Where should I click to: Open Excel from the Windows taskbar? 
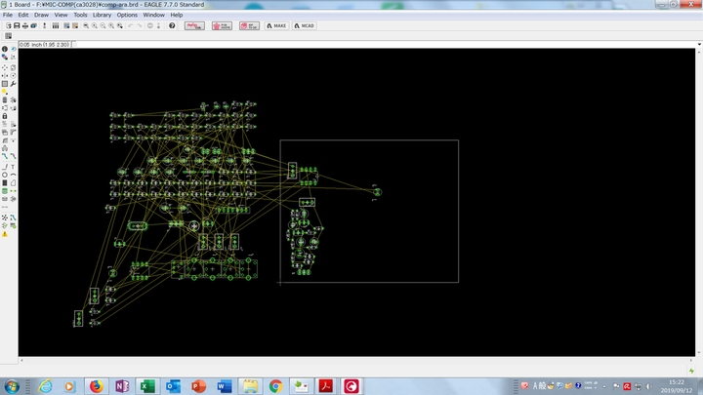(147, 386)
